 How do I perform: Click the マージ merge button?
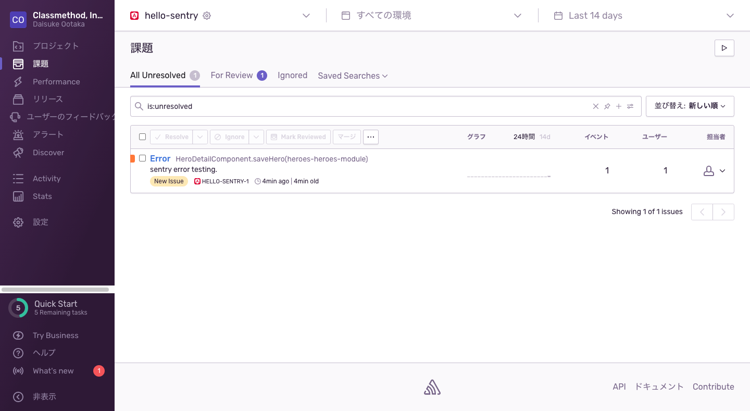click(347, 137)
